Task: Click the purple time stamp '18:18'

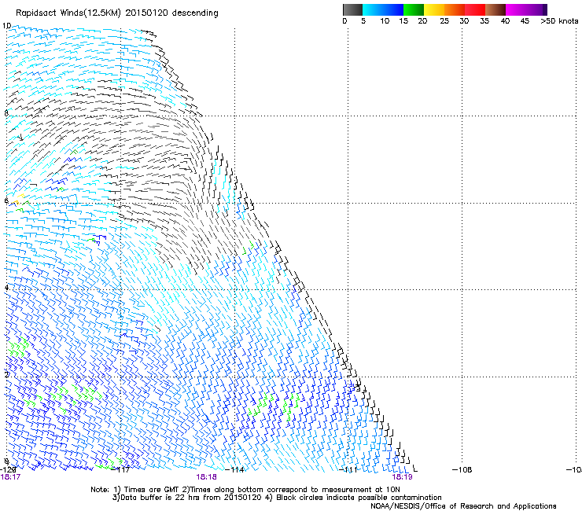Action: (x=206, y=477)
